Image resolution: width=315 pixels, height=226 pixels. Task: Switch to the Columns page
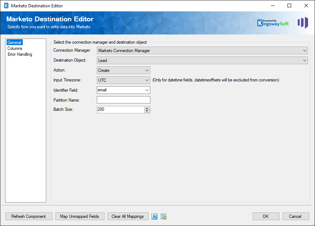[x=15, y=48]
